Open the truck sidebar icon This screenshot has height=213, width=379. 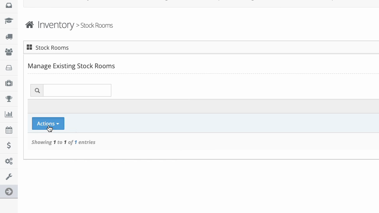[x=9, y=37]
